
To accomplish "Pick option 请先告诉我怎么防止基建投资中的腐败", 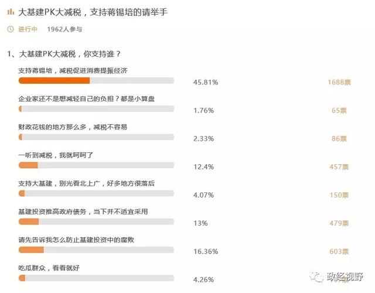I will 76,240.
